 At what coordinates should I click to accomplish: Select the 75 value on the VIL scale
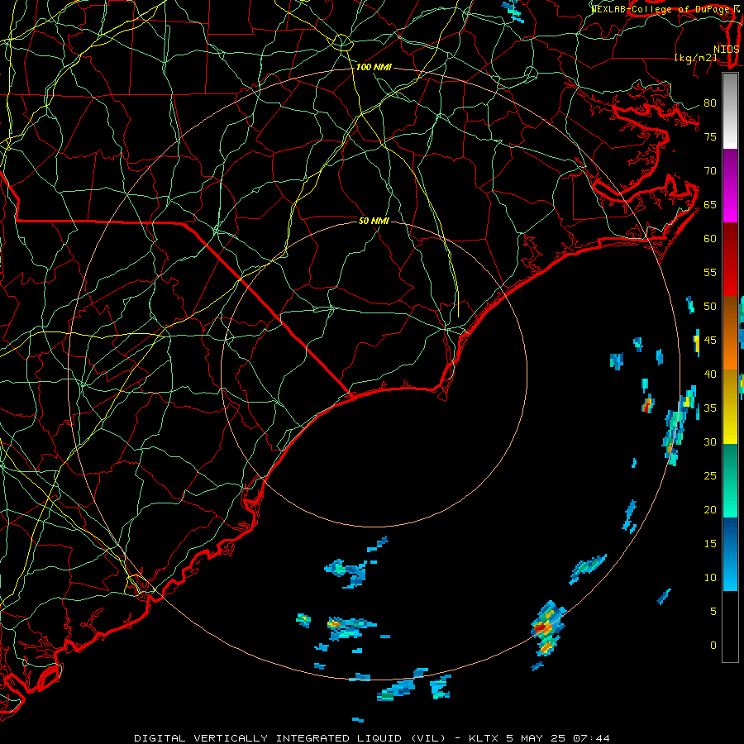[x=710, y=137]
